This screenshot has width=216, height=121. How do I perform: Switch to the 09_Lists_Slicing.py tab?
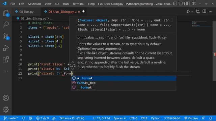64,12
